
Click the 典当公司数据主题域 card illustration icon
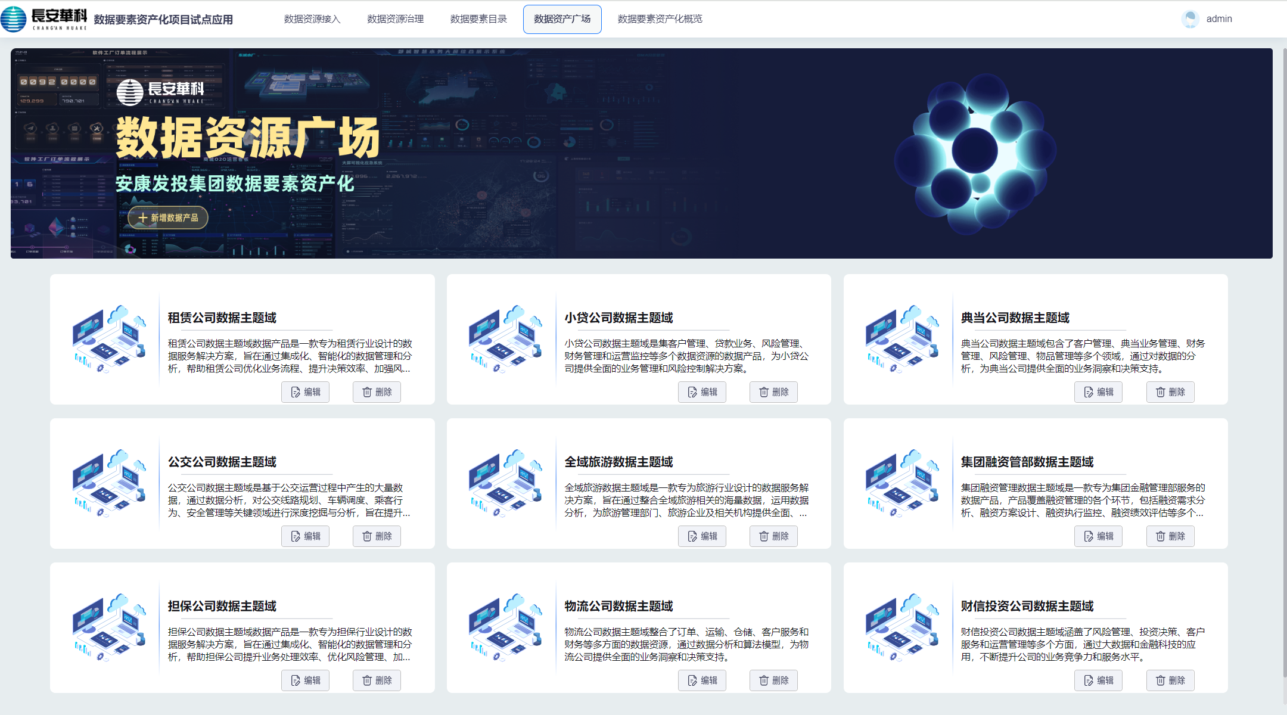tap(902, 340)
